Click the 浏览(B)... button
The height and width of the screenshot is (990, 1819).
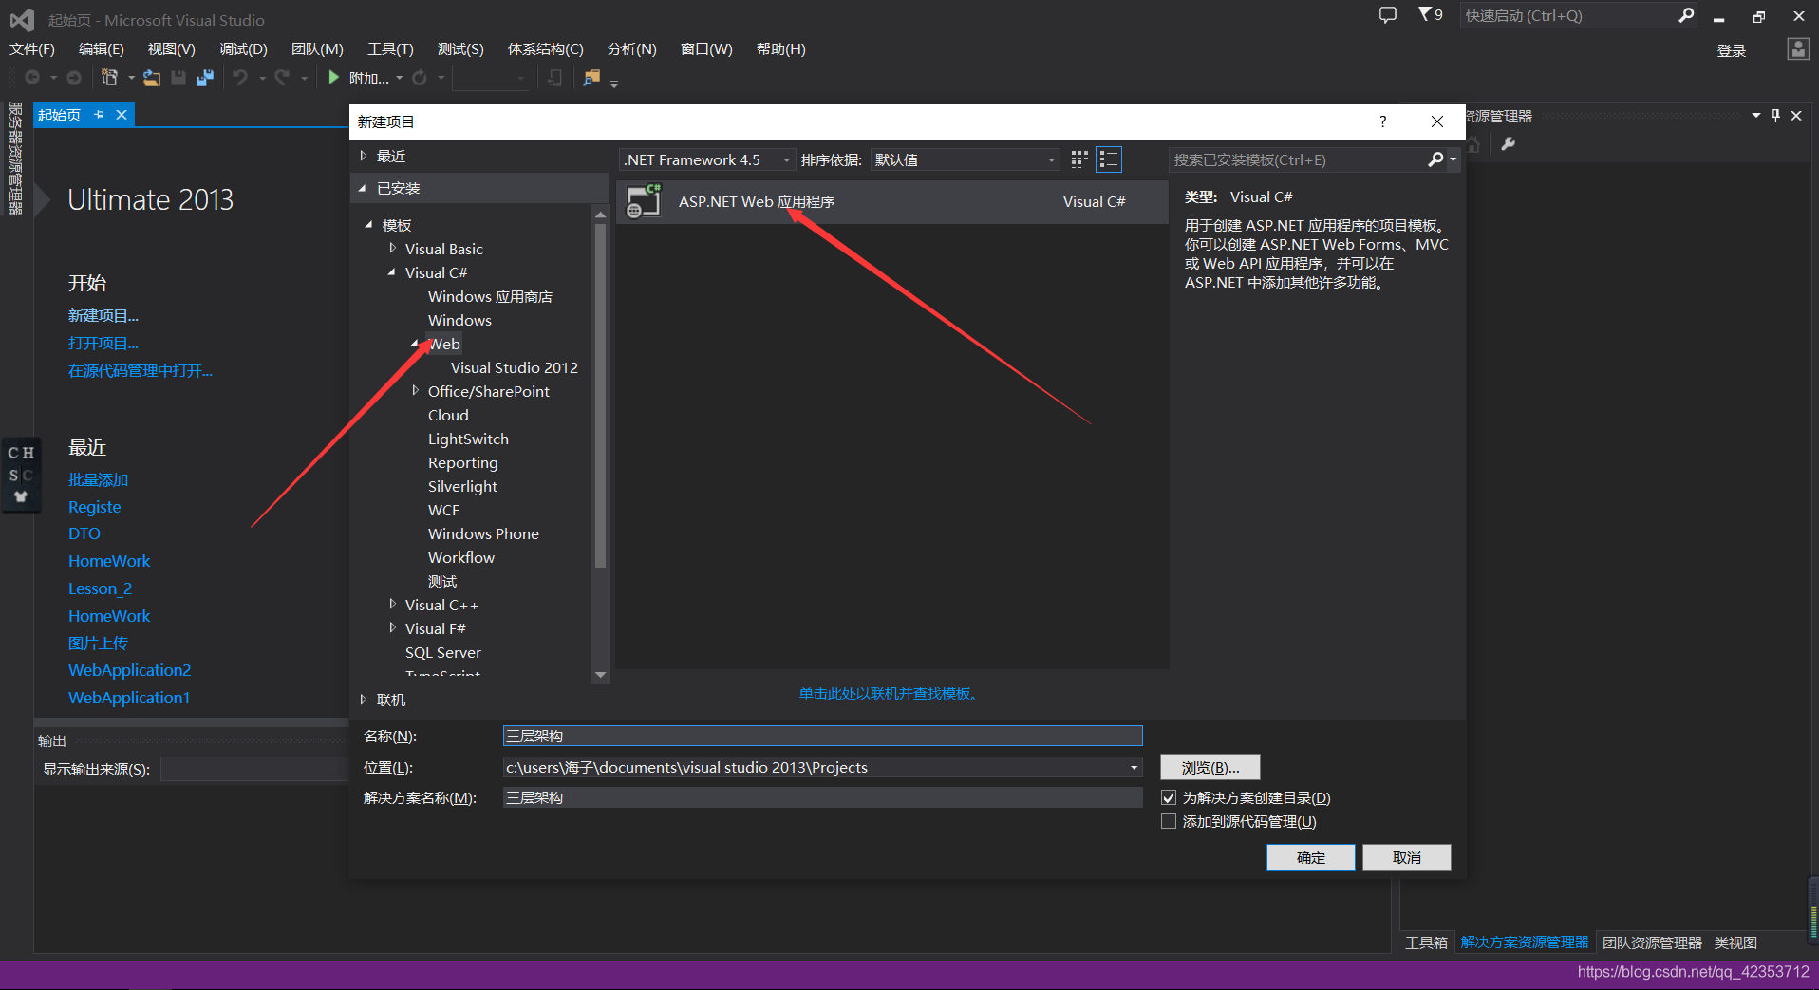1210,767
